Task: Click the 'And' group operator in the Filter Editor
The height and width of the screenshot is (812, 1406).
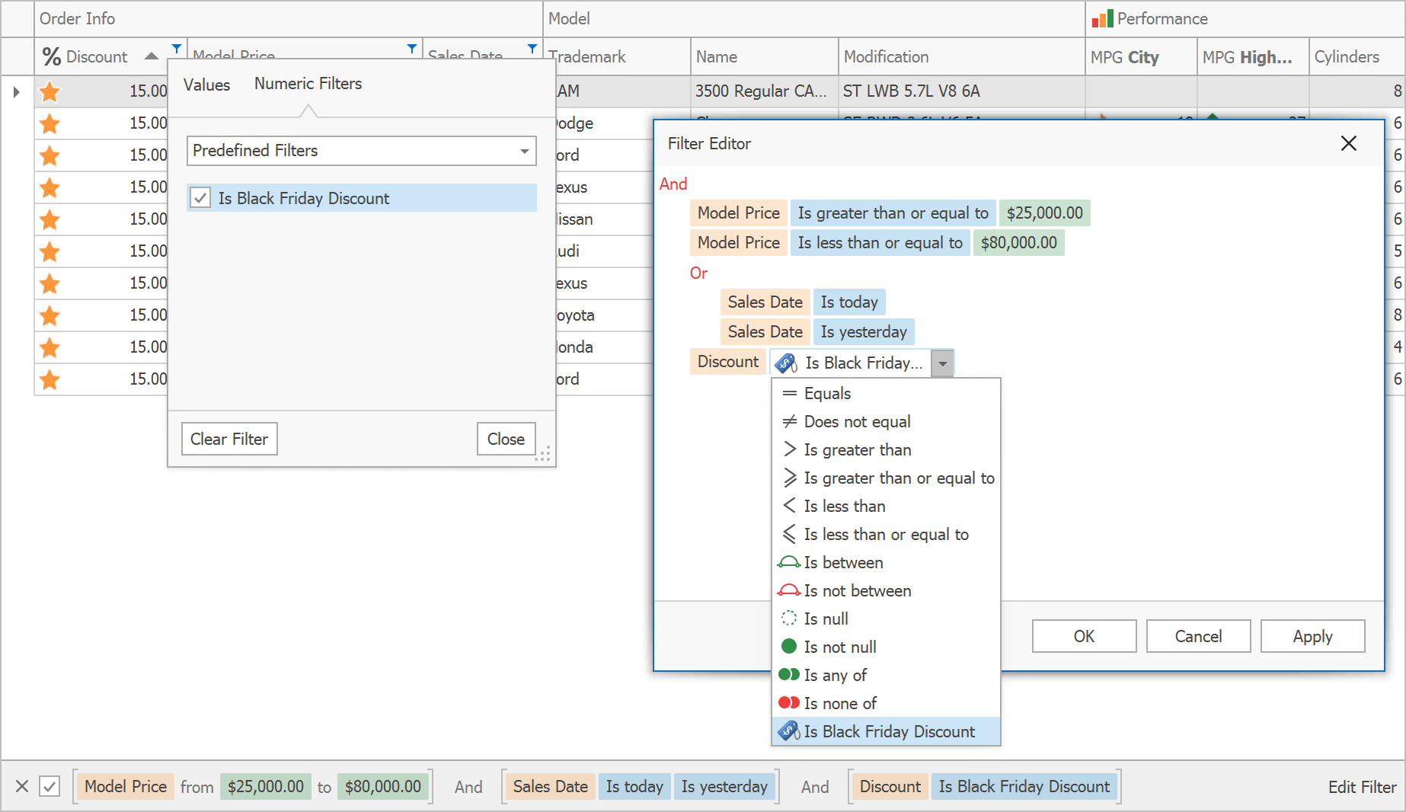Action: click(x=673, y=184)
